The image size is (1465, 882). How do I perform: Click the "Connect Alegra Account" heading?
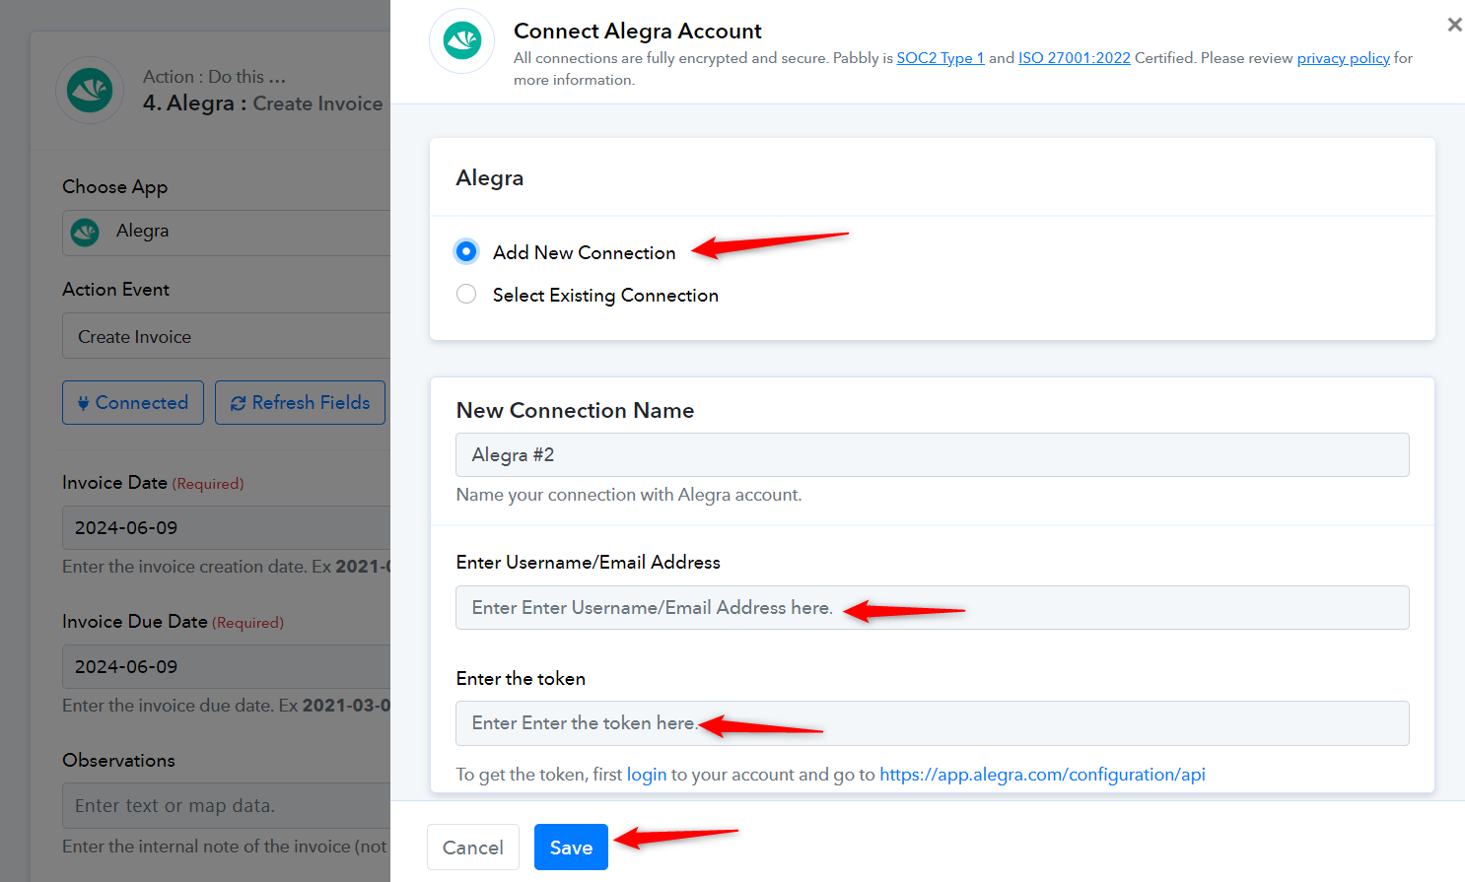coord(638,31)
